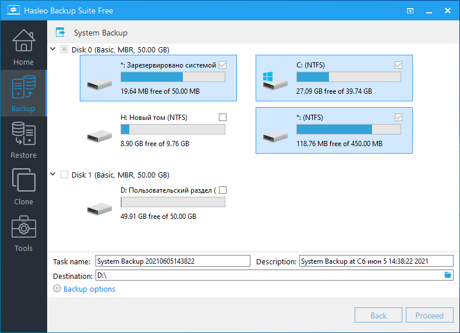
Task: Click "118.76 MB free of 450.00 MB" text
Action: (339, 144)
